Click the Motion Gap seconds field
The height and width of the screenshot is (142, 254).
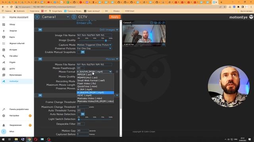(83, 131)
